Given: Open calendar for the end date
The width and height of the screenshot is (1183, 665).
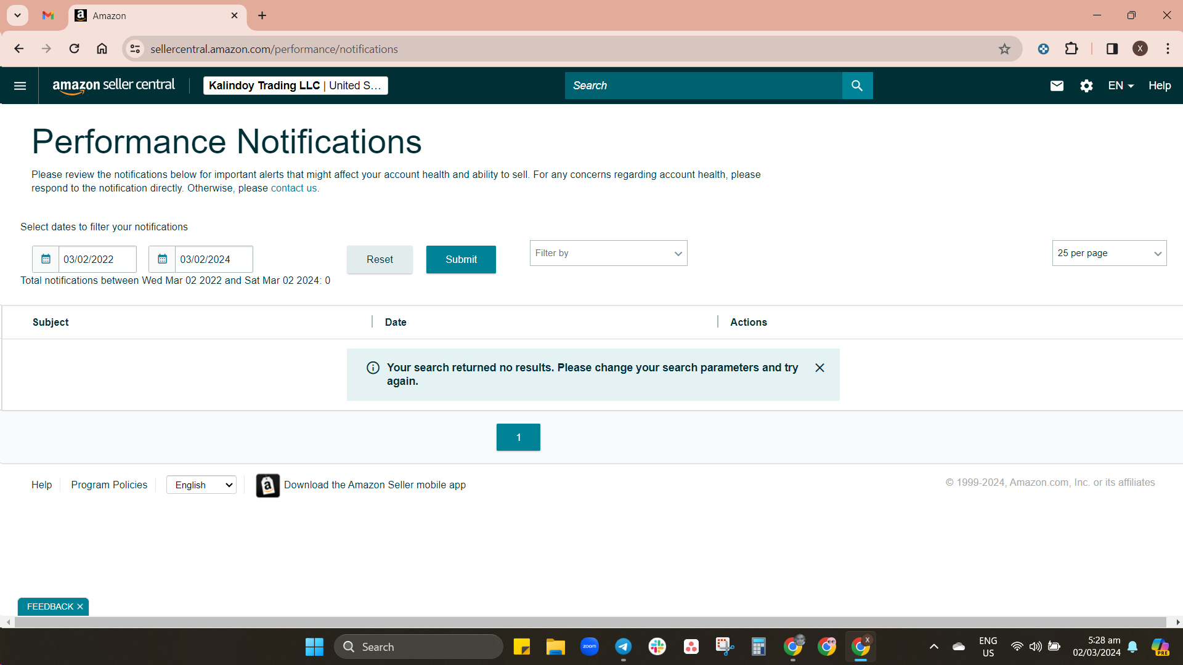Looking at the screenshot, I should pyautogui.click(x=162, y=259).
